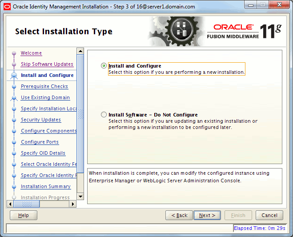Screen dimensions: 293x237
Task: Click the Installation Progress bullet icon
Action: 14,197
